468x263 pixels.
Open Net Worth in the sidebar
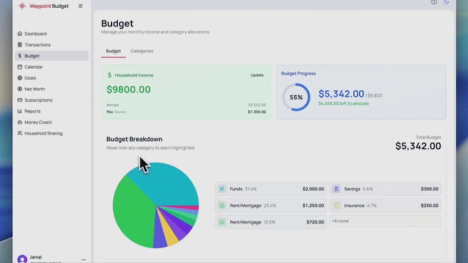[35, 89]
